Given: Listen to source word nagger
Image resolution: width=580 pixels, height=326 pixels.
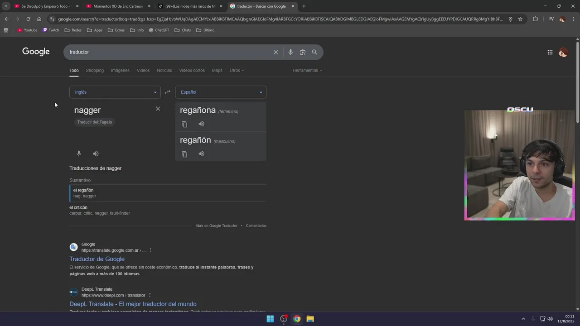Looking at the screenshot, I should [x=96, y=153].
